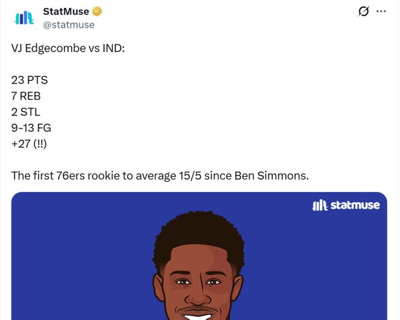Click the gold verified badge
This screenshot has height=320, width=400.
coord(97,12)
